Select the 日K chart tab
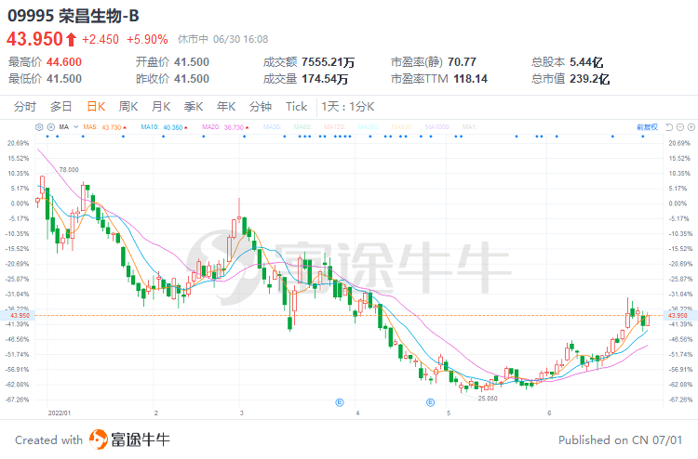This screenshot has width=698, height=459. click(96, 107)
